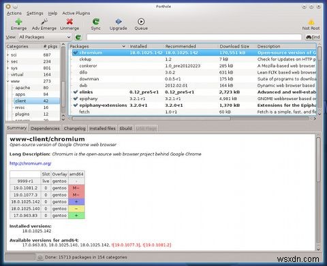Click the Emerge green plus icon
The image size is (327, 266).
click(18, 22)
